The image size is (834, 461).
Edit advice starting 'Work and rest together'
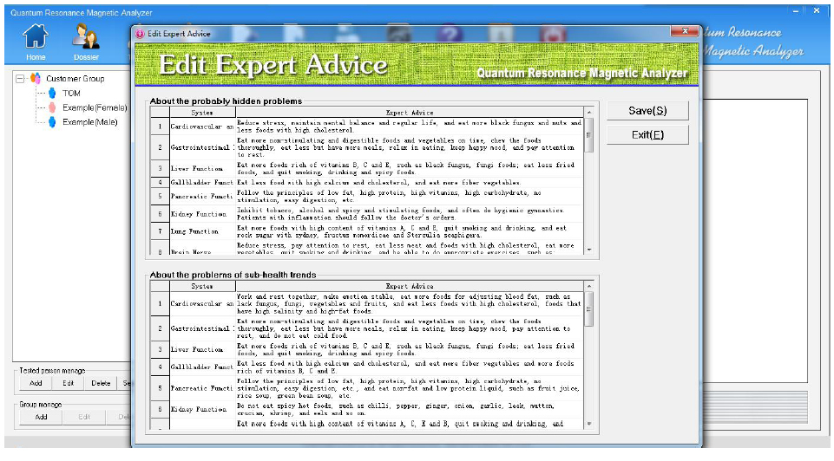[x=410, y=304]
